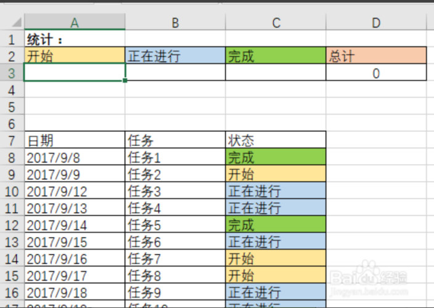Click date cell 2017/9/15
434x308 pixels.
[75, 241]
